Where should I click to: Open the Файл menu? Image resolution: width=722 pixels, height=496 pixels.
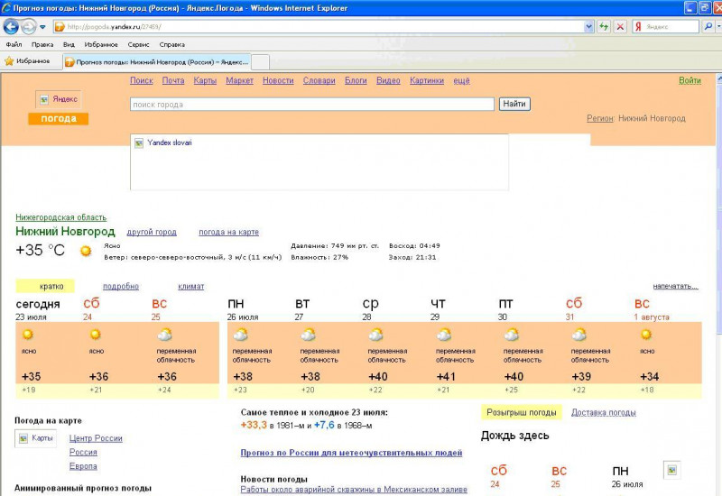pos(14,44)
